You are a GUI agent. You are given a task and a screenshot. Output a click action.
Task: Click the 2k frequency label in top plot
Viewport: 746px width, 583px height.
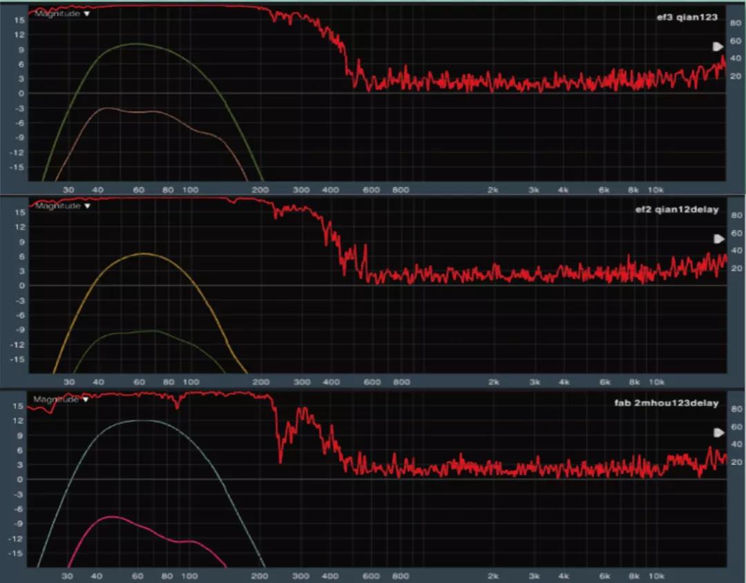coord(493,189)
